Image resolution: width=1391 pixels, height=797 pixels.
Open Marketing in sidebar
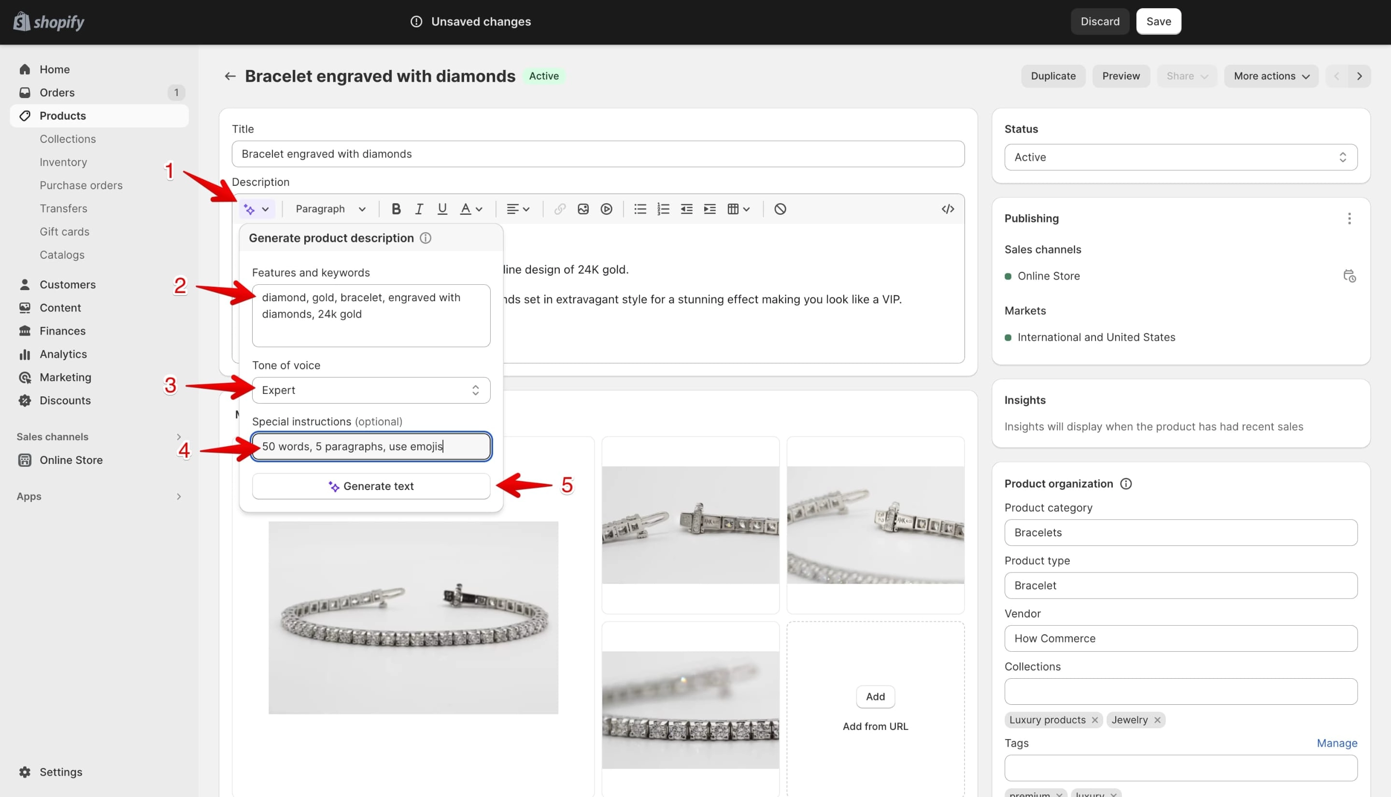[x=99, y=377]
